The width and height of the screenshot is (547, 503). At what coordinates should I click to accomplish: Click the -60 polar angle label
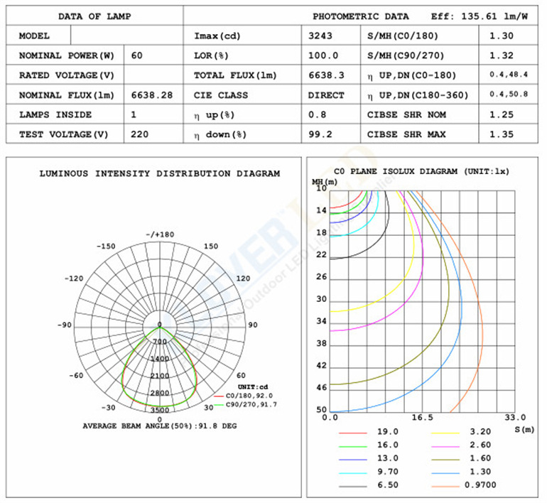pyautogui.click(x=76, y=375)
